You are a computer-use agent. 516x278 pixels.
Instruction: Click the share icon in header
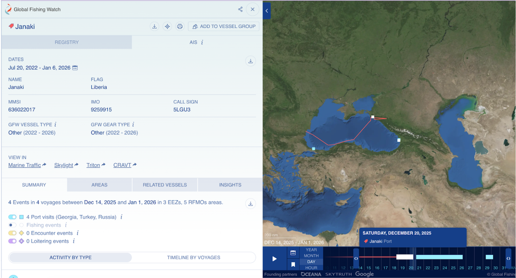point(240,9)
